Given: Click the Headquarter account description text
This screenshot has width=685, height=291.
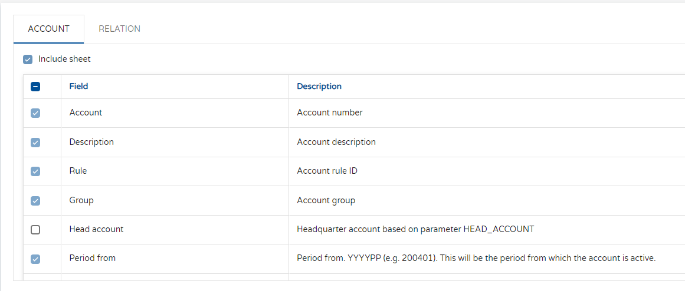Looking at the screenshot, I should tap(415, 229).
